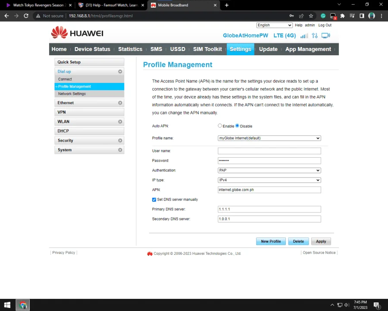
Task: Open Quick Setup in the sidebar
Action: 89,62
